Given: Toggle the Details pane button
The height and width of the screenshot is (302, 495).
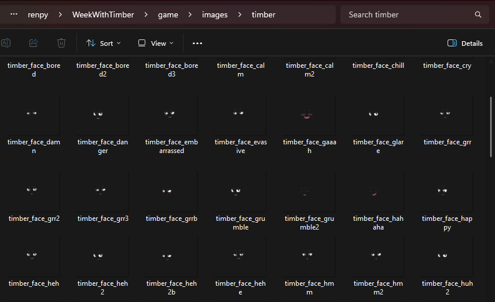Looking at the screenshot, I should [465, 43].
